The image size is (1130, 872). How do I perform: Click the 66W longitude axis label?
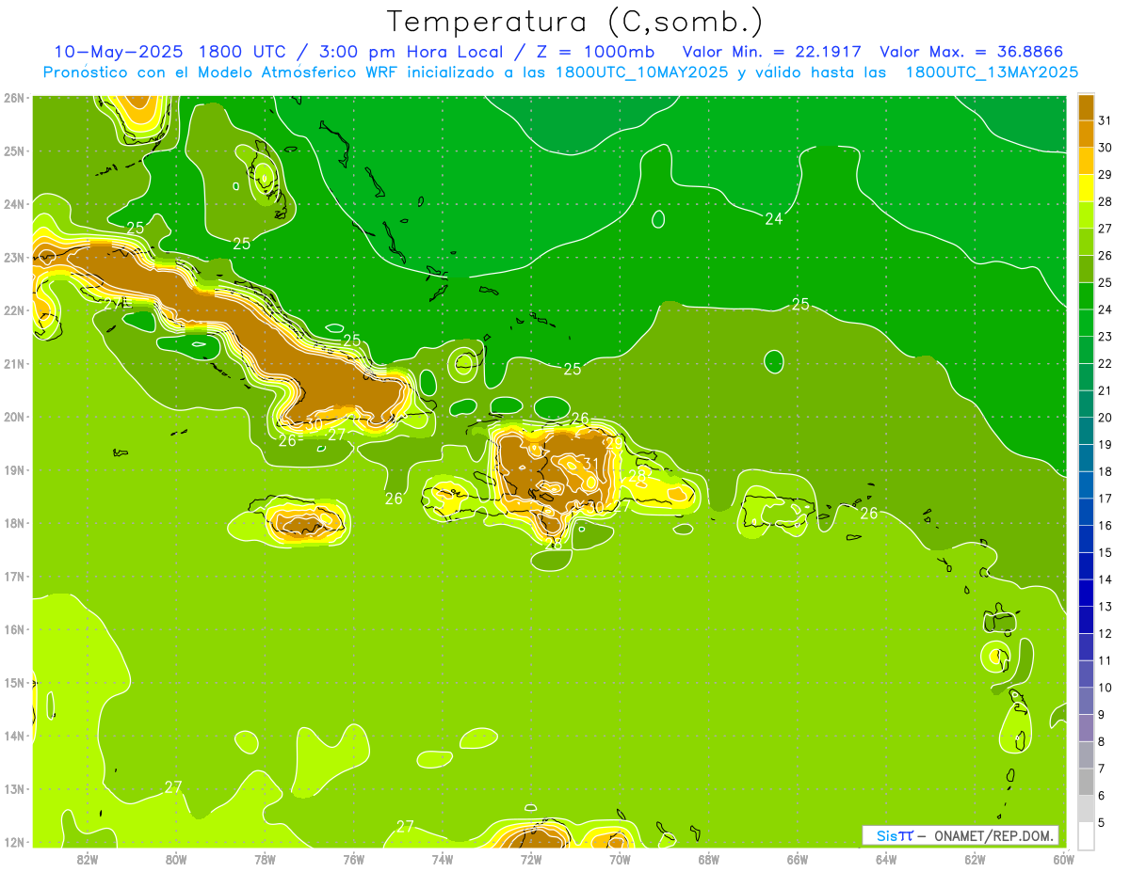pyautogui.click(x=798, y=858)
